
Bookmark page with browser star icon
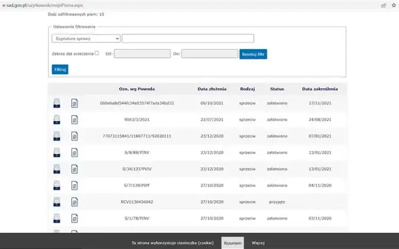[x=394, y=5]
